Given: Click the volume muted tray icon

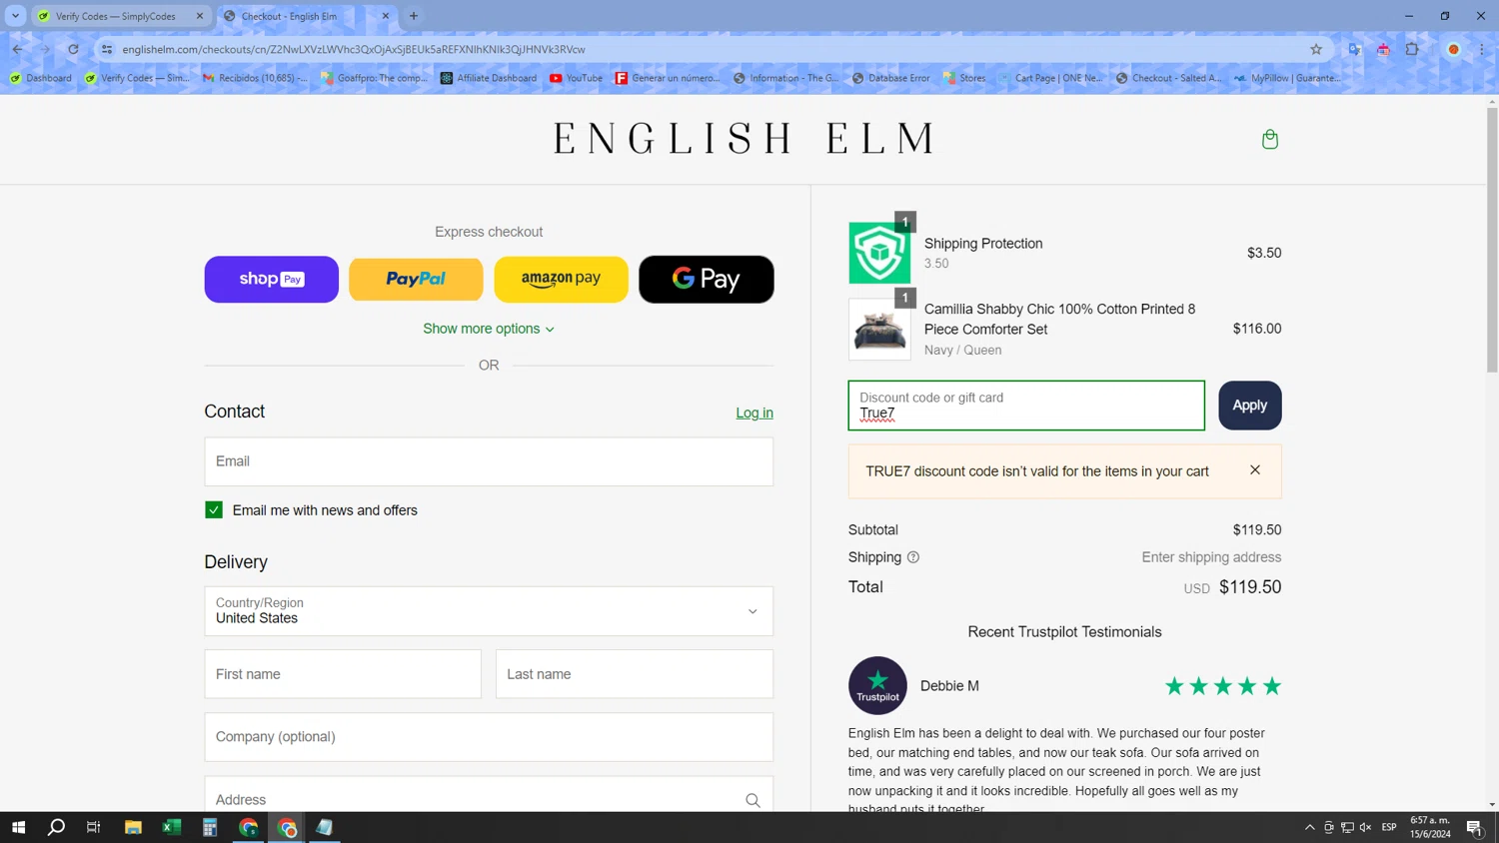Looking at the screenshot, I should pos(1365,827).
